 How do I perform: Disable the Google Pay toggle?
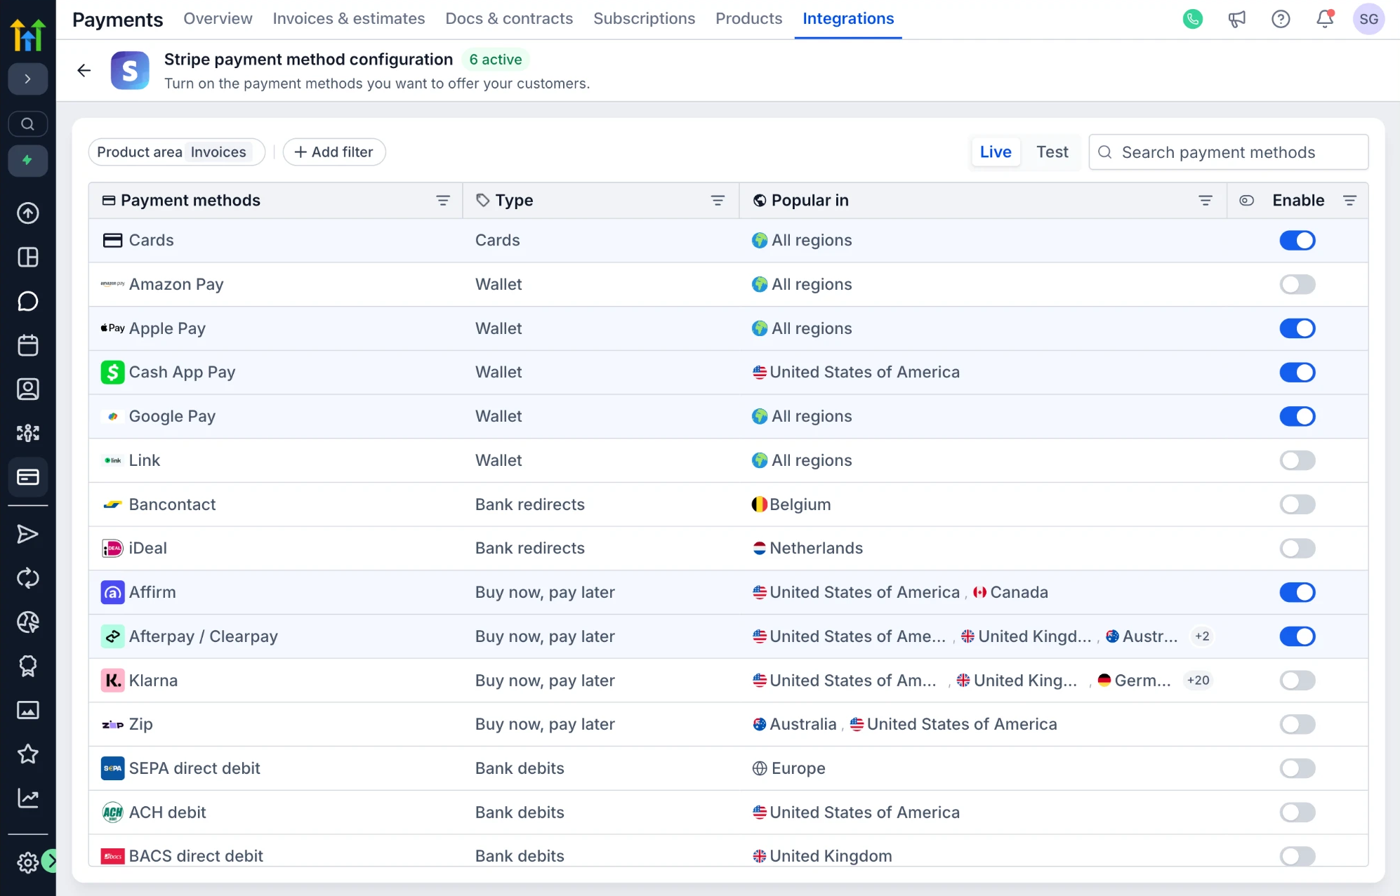coord(1297,417)
